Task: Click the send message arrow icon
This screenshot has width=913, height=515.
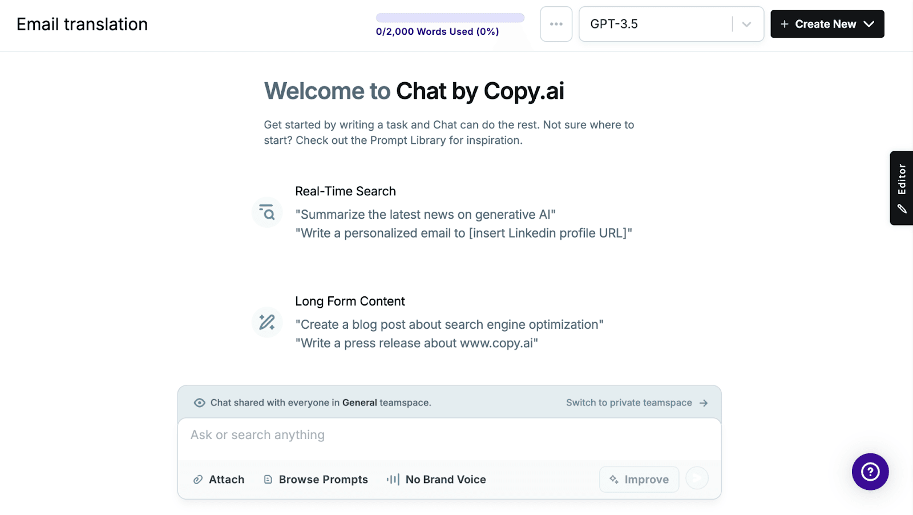Action: coord(697,478)
